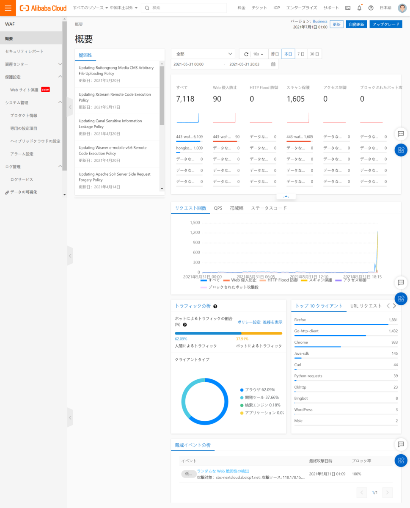The image size is (410, 508).
Task: Show next tabs in top clients panel
Action: click(x=394, y=306)
